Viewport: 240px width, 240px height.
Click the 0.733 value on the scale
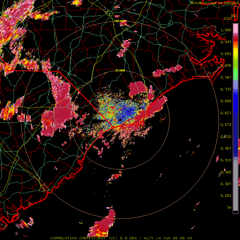pos(226,89)
